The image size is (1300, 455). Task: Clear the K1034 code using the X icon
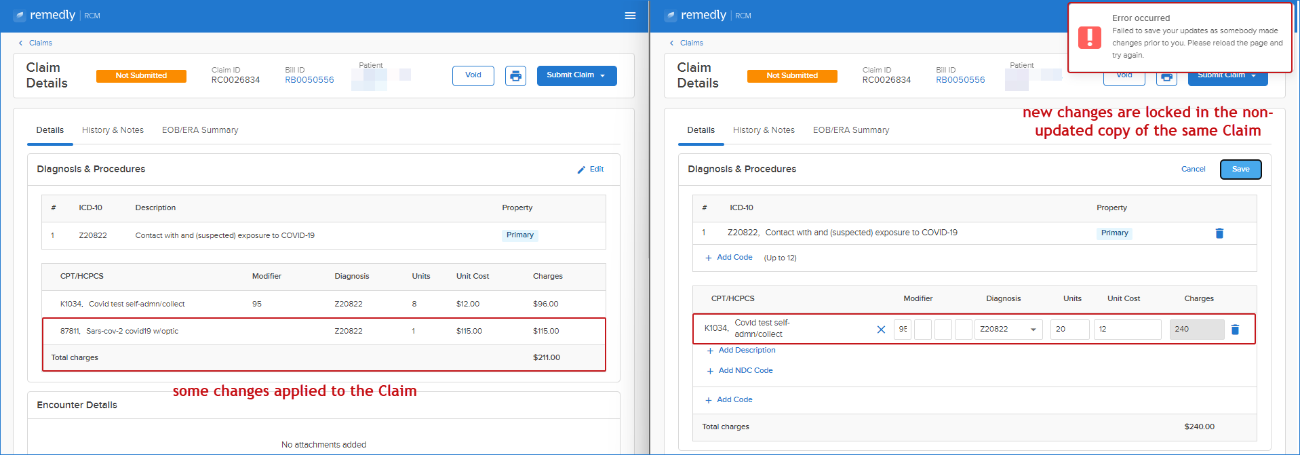(881, 330)
